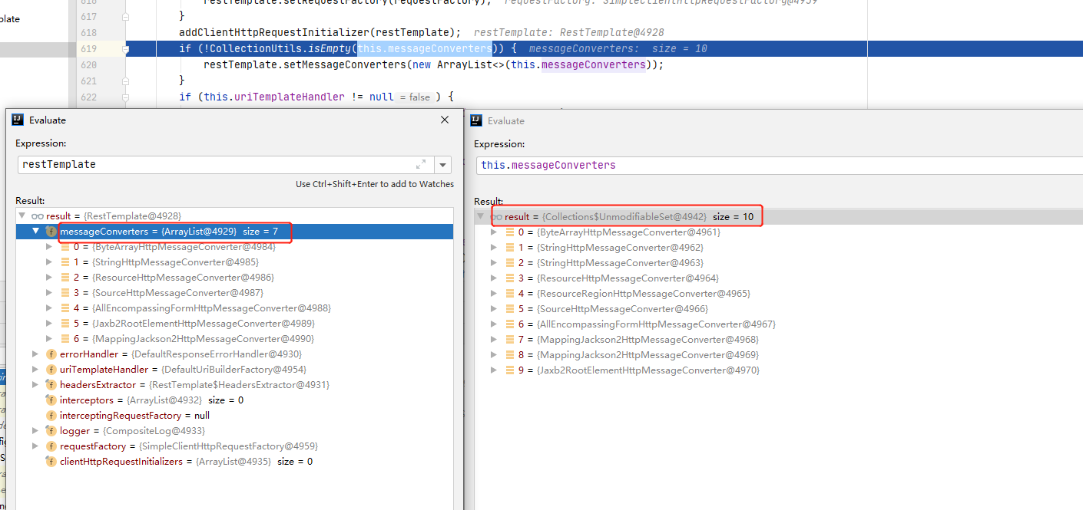Expand StringHttpMessageConverter@4985 entry

point(51,262)
